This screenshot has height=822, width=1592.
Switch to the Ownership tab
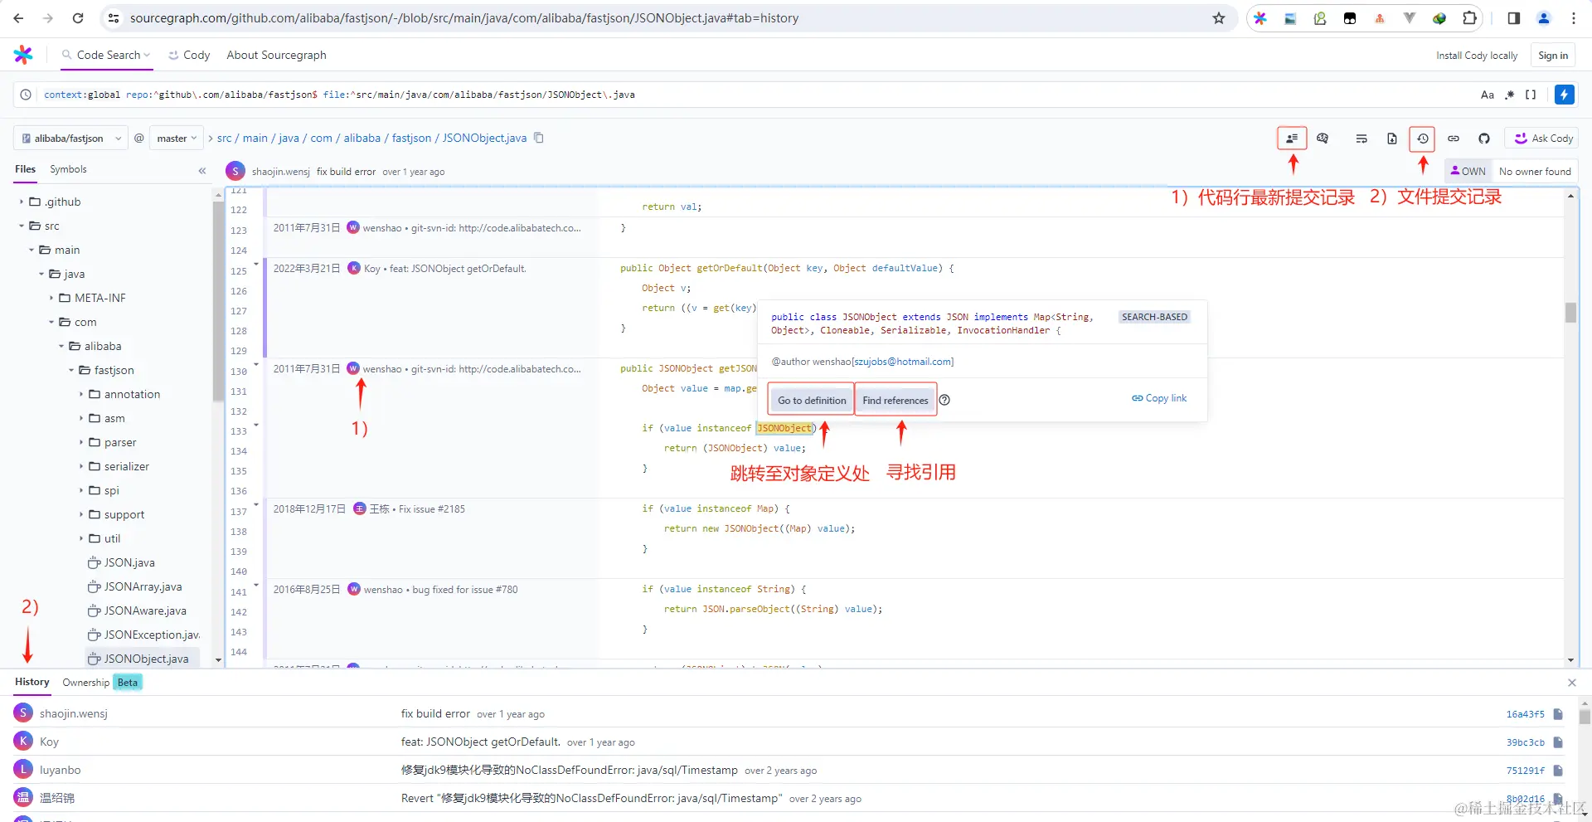tap(85, 682)
